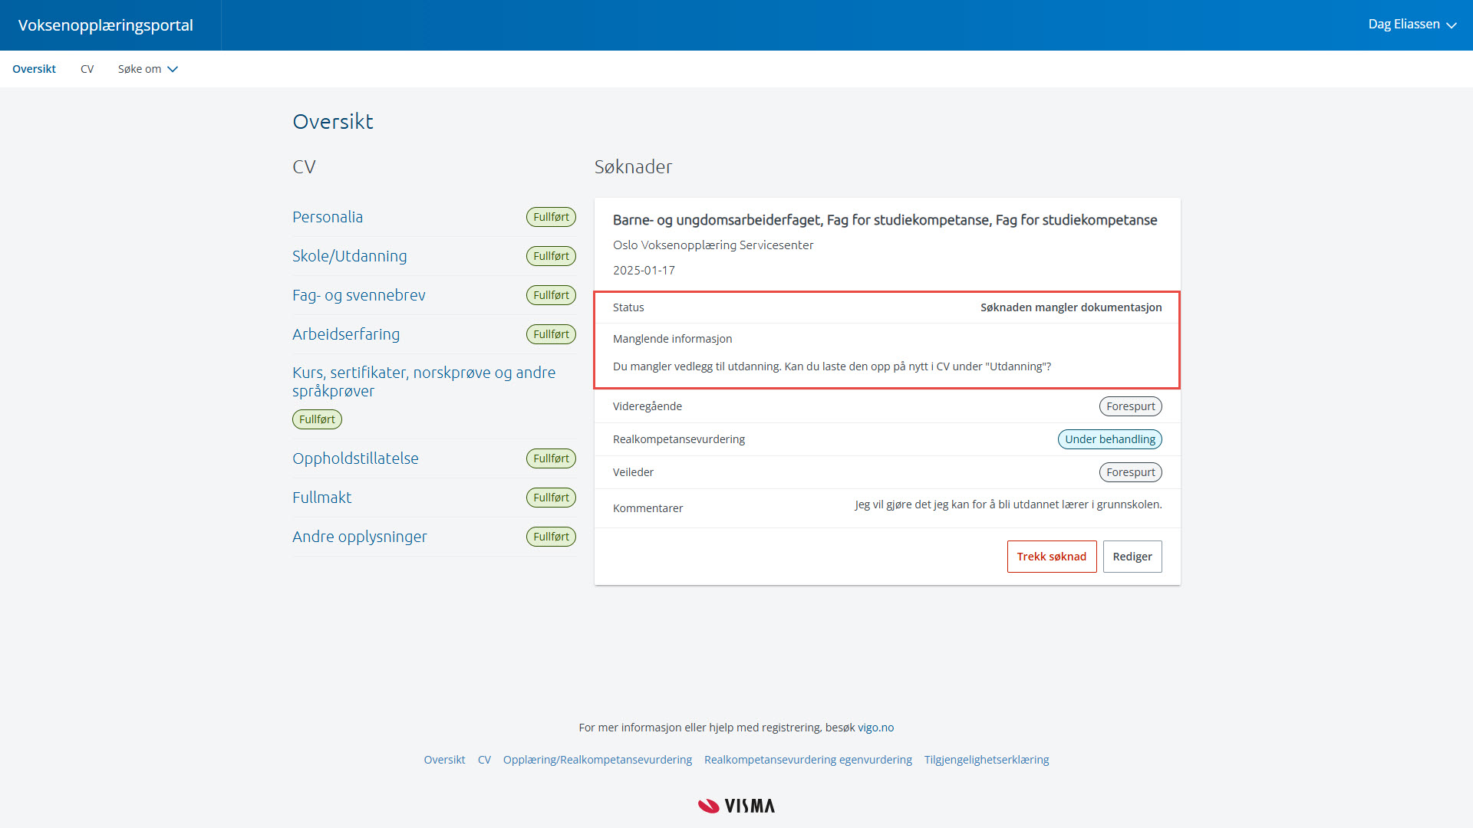Expand the Søke om dropdown

click(x=147, y=69)
